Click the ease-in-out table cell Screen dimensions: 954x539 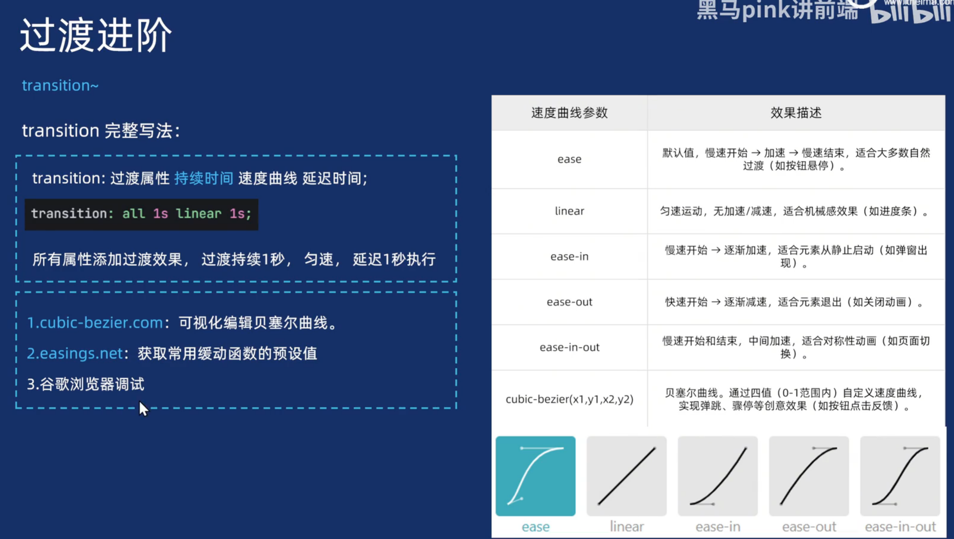click(569, 347)
